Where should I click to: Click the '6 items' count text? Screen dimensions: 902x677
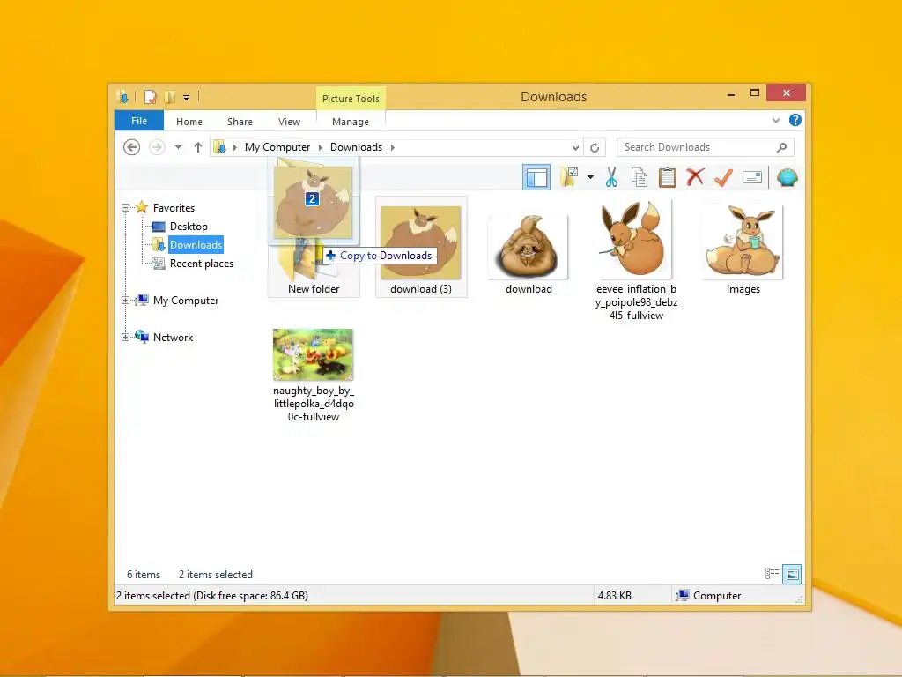point(144,575)
